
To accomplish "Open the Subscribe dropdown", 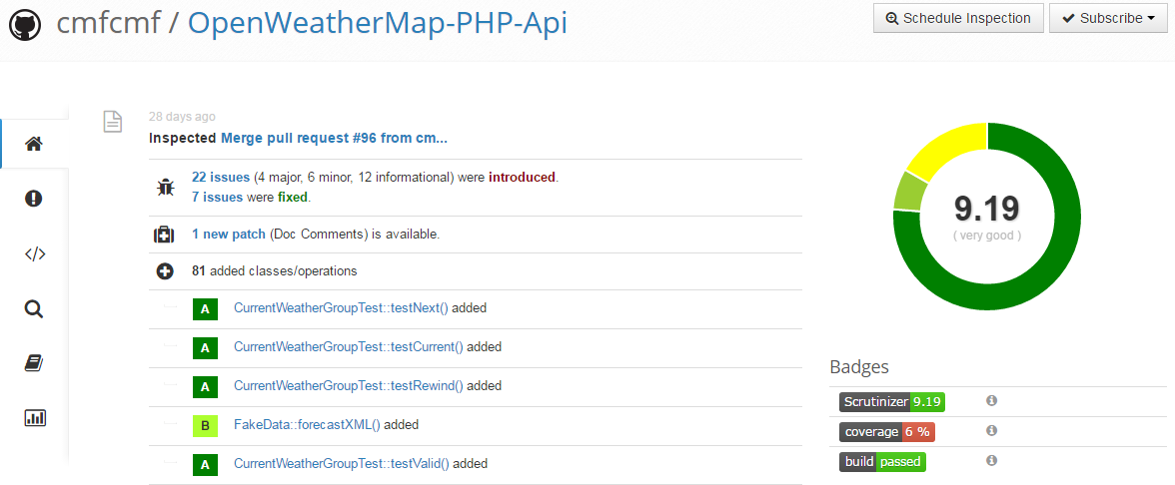I will click(x=1108, y=18).
